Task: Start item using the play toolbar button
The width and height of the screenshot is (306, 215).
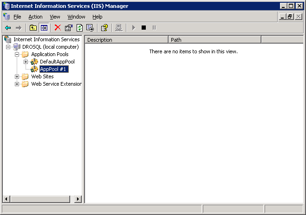Action: coord(133,28)
